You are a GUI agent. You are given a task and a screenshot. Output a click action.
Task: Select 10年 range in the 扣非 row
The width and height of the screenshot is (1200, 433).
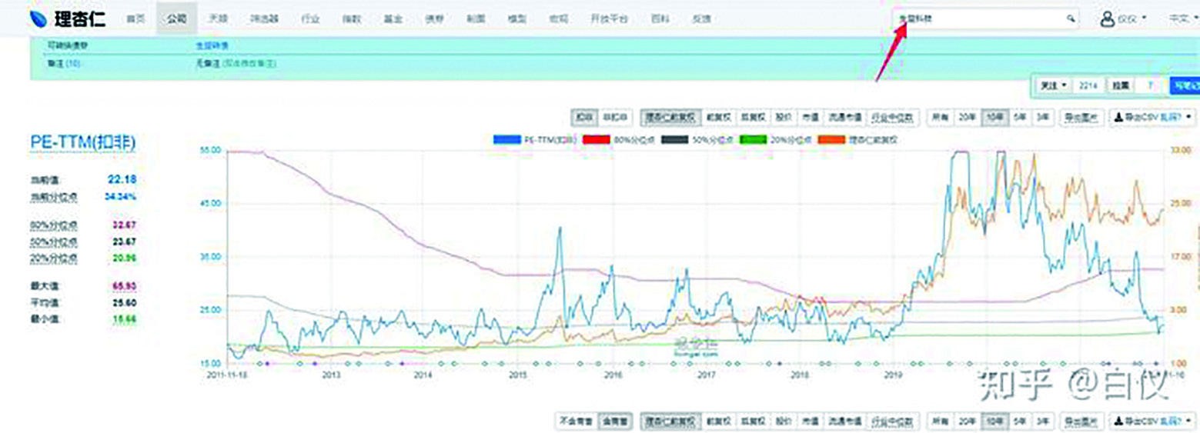pos(994,118)
